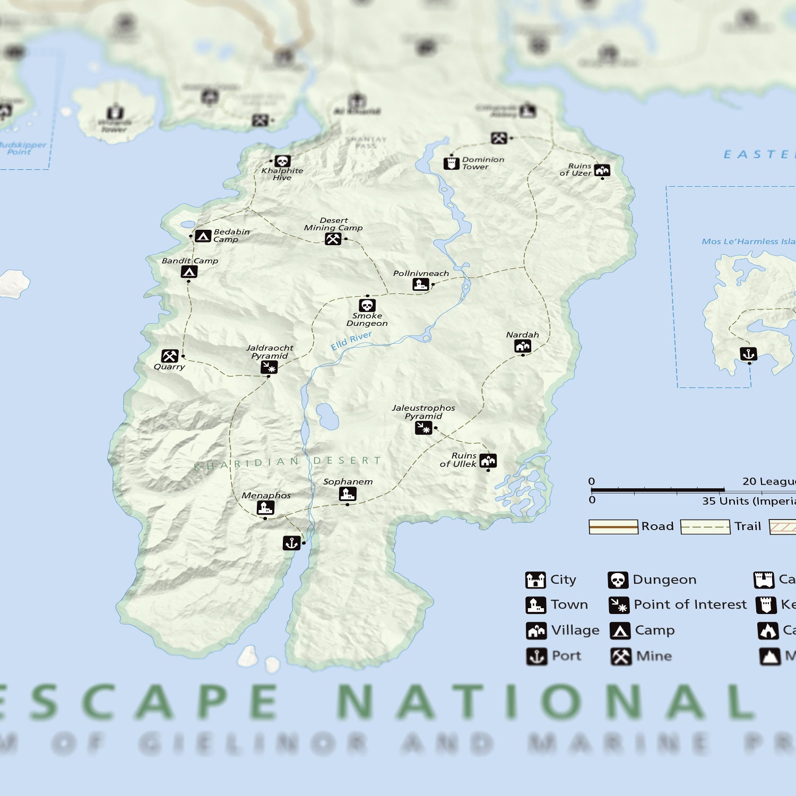Expand the Khalphite Hive dungeon marker
Viewport: 796px width, 796px height.
coord(283,161)
